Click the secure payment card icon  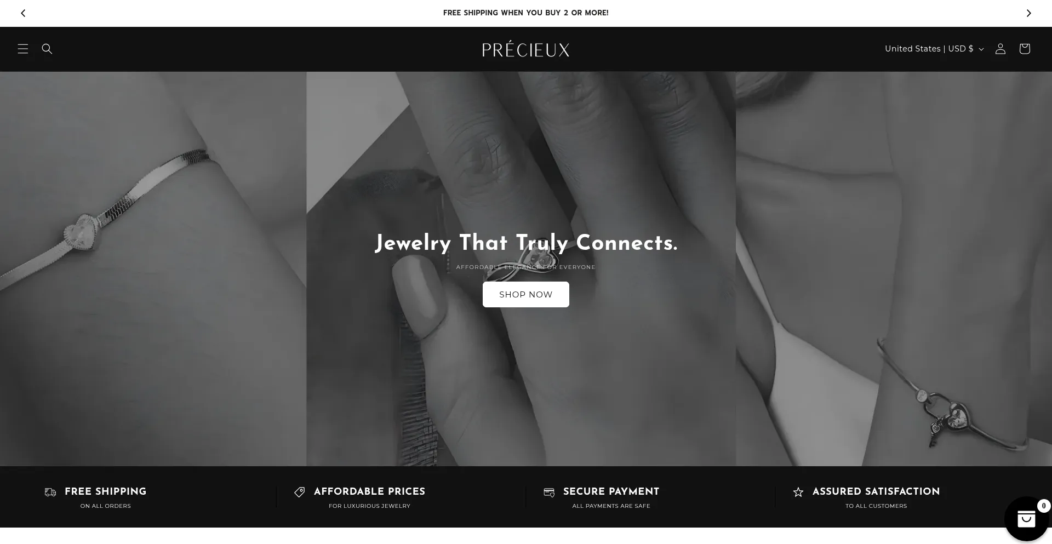(x=549, y=493)
